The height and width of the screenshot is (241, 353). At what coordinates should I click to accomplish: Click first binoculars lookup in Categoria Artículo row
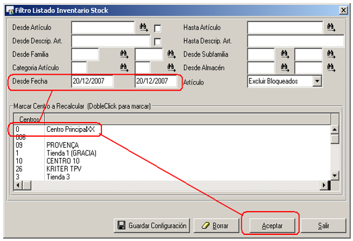(124, 67)
